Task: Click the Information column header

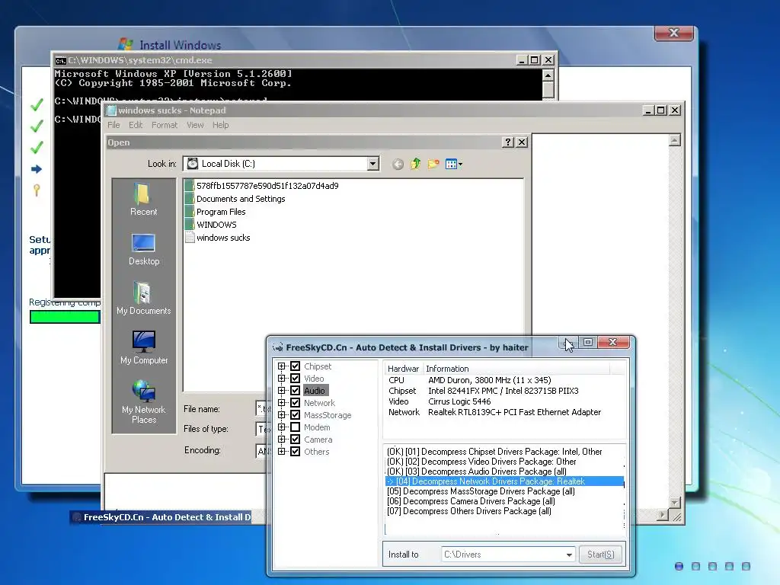Action: tap(516, 369)
